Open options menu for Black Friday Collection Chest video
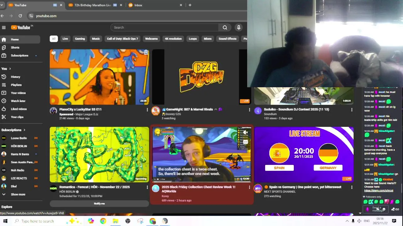Screen dimensions: 403x226 [x=249, y=187]
